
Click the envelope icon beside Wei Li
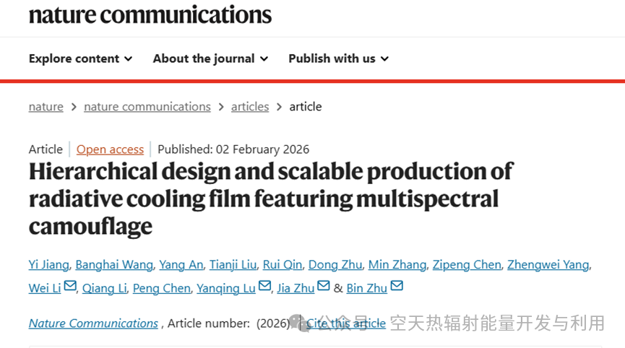tap(70, 287)
